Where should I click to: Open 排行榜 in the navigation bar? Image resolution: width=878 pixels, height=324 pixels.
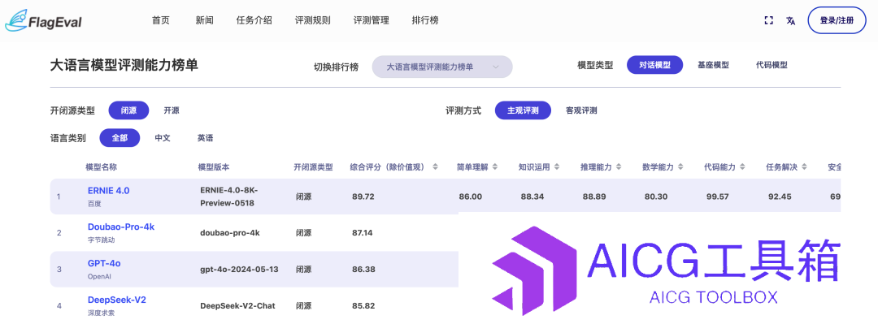(425, 20)
